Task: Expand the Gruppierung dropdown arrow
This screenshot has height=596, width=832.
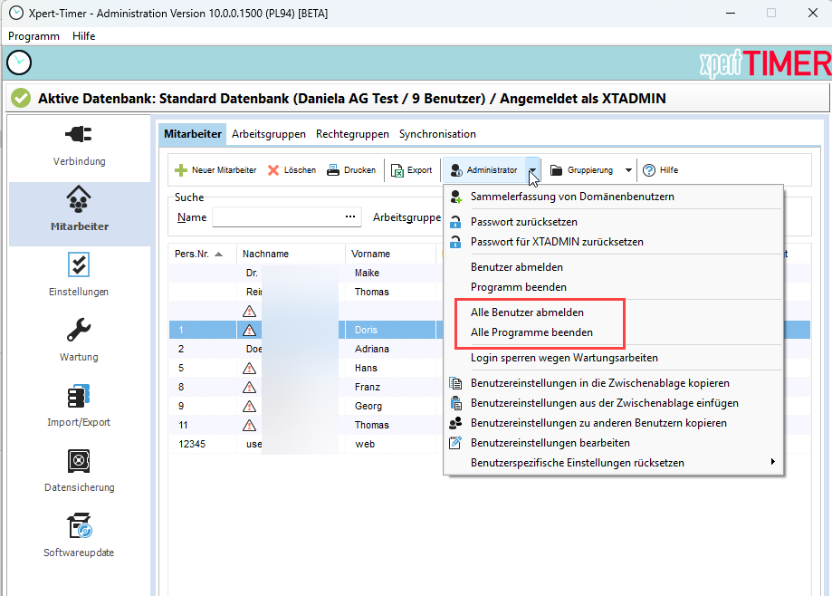Action: coord(629,170)
